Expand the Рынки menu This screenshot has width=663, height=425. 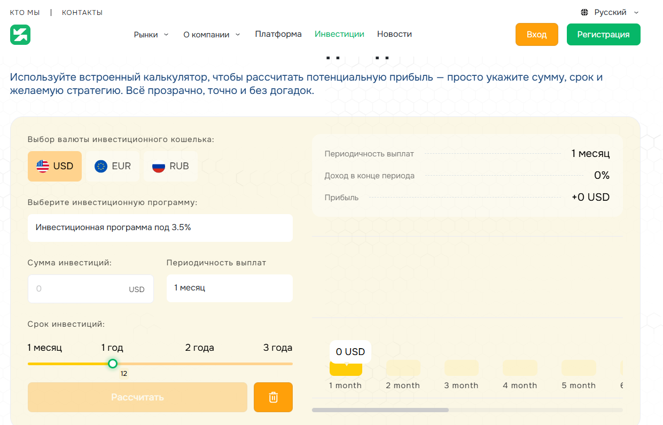[151, 35]
